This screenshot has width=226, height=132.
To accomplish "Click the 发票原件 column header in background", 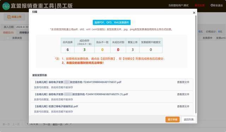I will 207,38.
